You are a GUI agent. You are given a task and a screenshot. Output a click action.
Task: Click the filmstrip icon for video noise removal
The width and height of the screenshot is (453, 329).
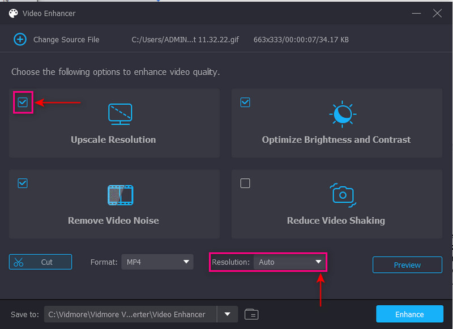tap(119, 194)
